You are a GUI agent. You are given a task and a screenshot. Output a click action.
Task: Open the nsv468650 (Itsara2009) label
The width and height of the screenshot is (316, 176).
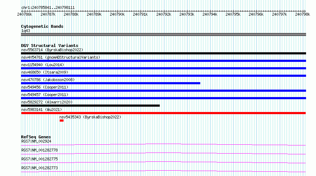click(x=45, y=72)
